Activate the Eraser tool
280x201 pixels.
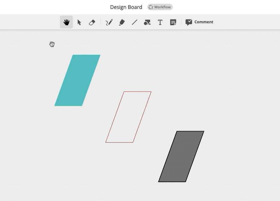pyautogui.click(x=92, y=22)
